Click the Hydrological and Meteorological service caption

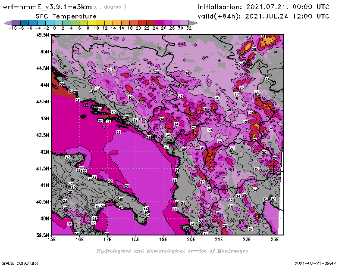tap(172, 251)
